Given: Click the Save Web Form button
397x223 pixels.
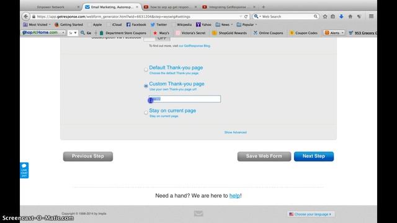Looking at the screenshot, I should click(x=264, y=156).
